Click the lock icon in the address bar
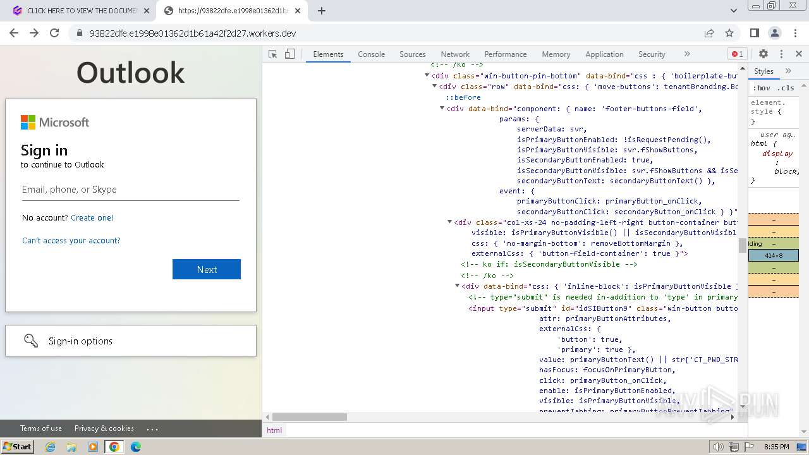The width and height of the screenshot is (809, 455). point(79,33)
